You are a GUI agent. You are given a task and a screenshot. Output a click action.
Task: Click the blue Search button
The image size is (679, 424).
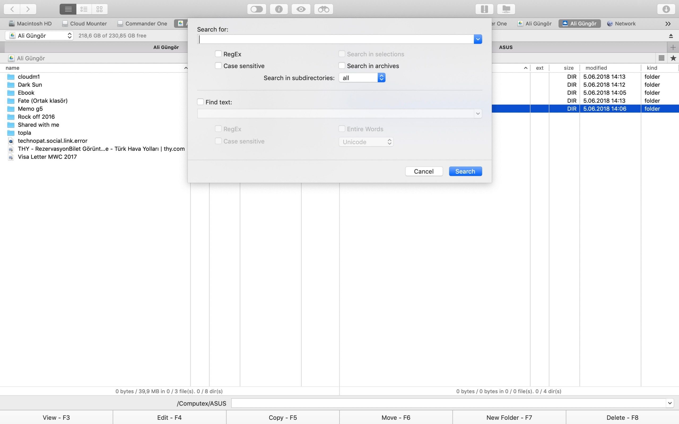pos(465,171)
